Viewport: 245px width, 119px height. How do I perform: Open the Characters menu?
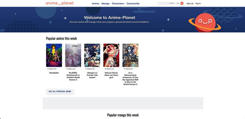pos(118,3)
